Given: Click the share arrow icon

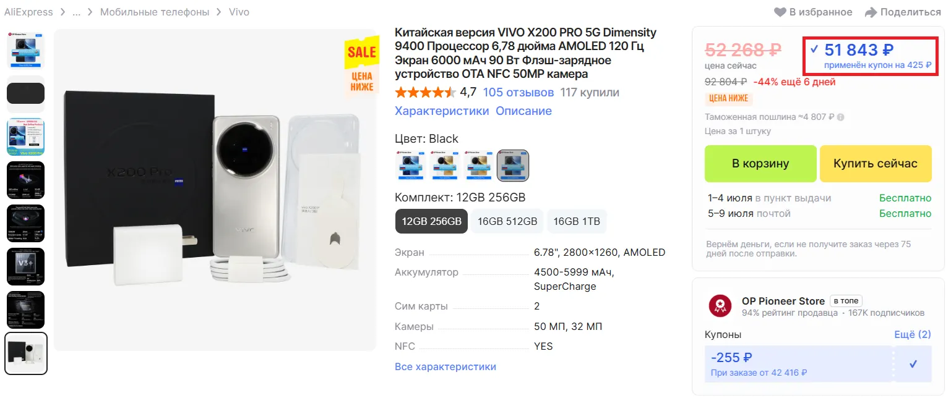Looking at the screenshot, I should (871, 12).
